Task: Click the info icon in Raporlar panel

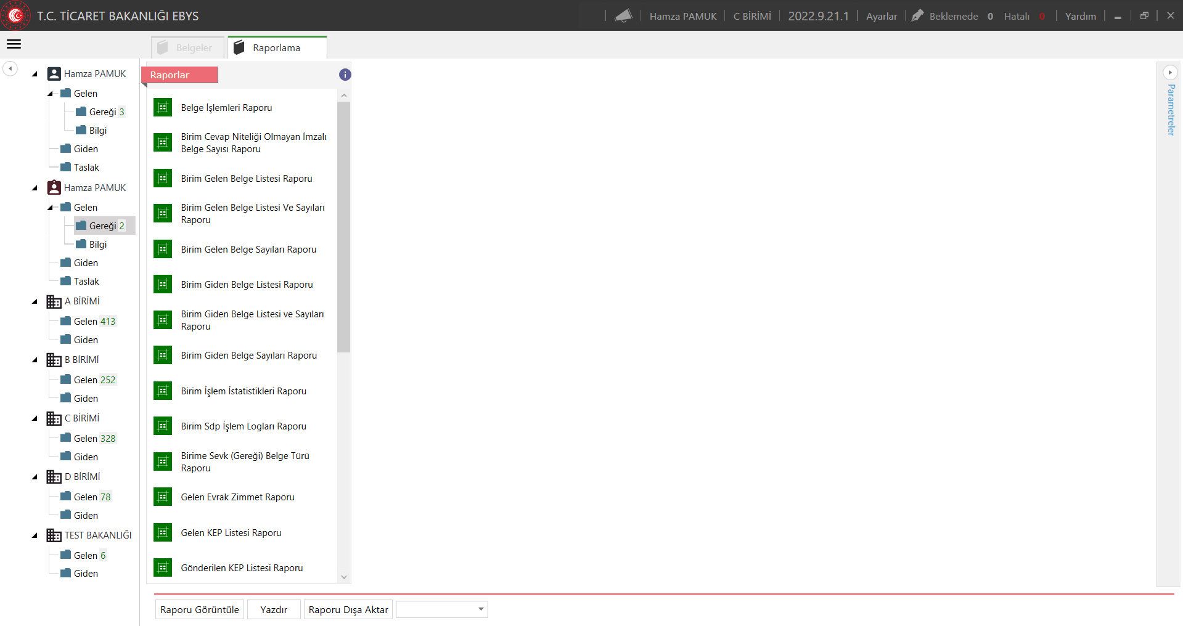Action: pyautogui.click(x=345, y=75)
